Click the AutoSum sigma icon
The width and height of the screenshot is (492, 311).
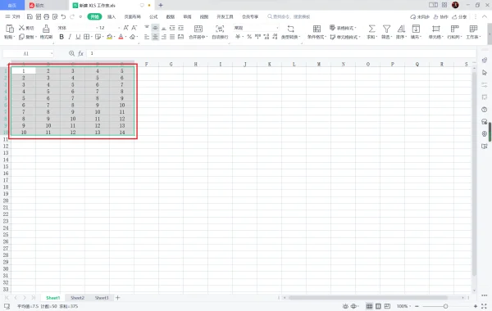pos(371,29)
